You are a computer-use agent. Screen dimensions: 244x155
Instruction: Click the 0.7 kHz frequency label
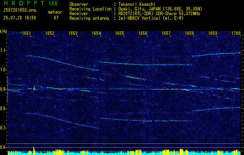point(3,128)
